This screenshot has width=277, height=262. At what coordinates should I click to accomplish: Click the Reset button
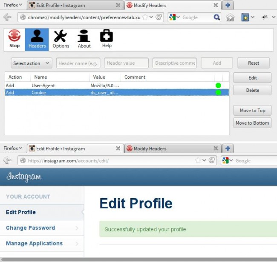coord(253,63)
